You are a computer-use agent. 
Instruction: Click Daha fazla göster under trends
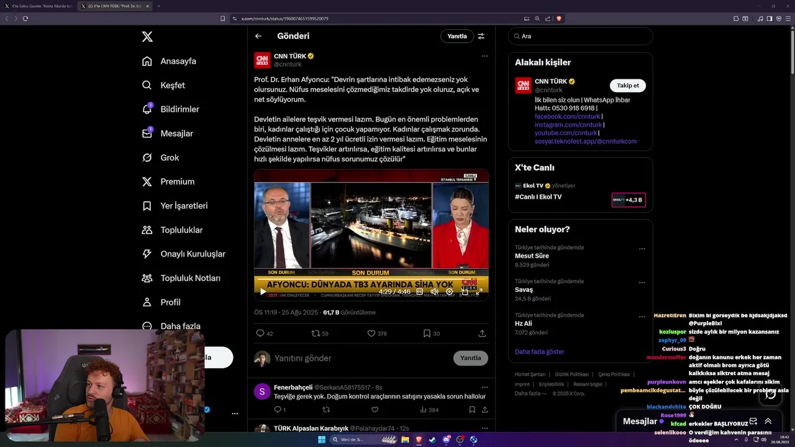click(x=539, y=351)
